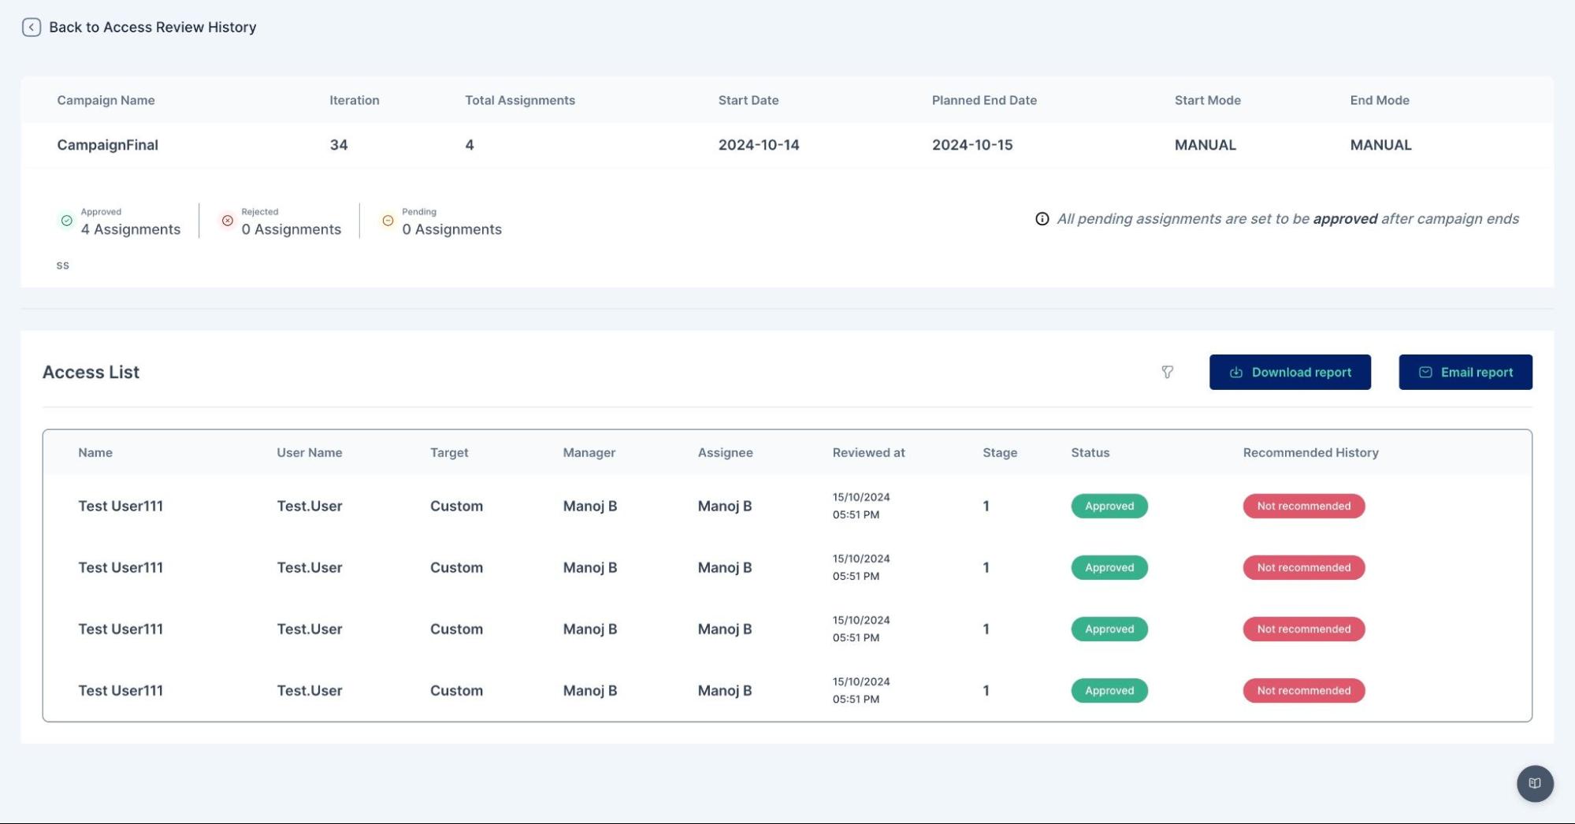Go back to Access Review History
Viewport: 1575px width, 824px height.
tap(152, 28)
